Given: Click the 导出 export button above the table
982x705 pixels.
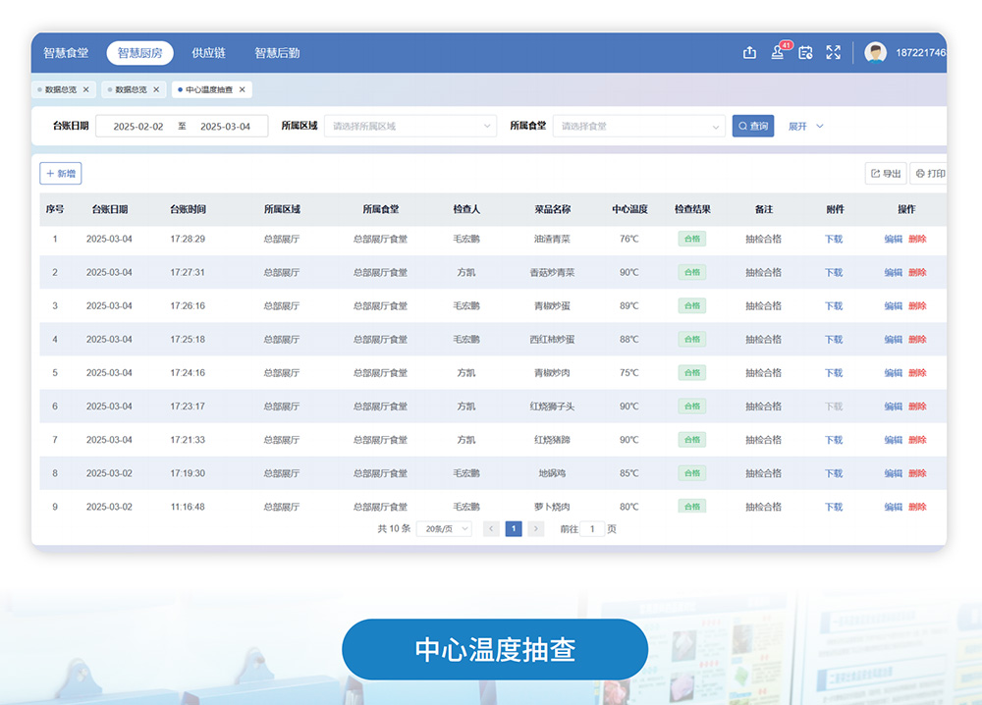Looking at the screenshot, I should coord(884,173).
